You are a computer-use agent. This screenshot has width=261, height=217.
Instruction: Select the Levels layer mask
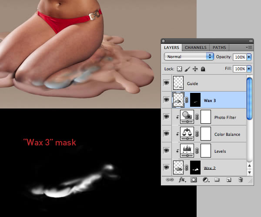[206, 151]
